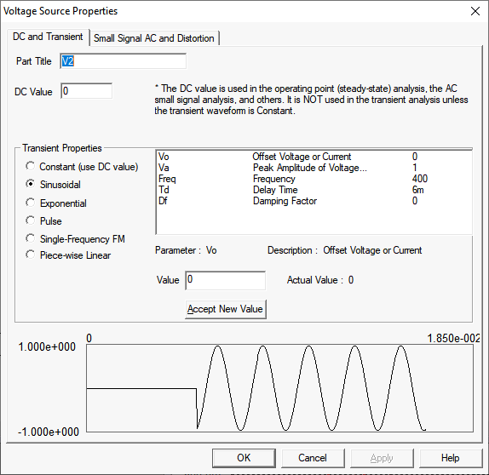Click the frequency value 400

(x=420, y=179)
